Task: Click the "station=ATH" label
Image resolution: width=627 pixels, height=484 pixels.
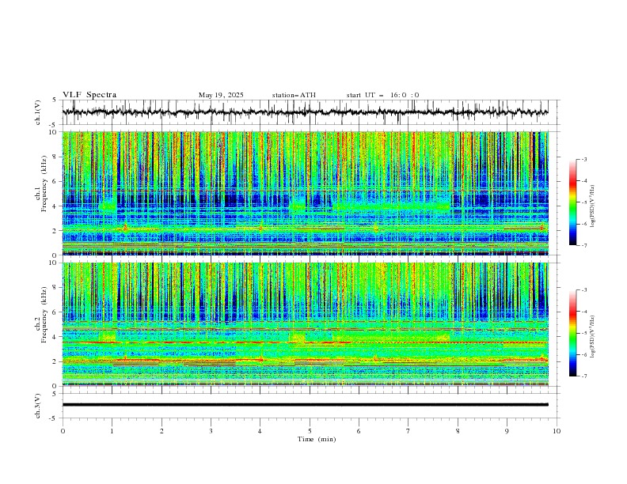Action: coord(294,95)
